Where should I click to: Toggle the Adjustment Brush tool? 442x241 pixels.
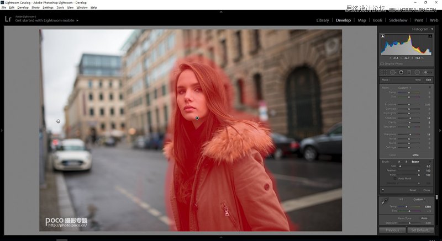coord(427,72)
